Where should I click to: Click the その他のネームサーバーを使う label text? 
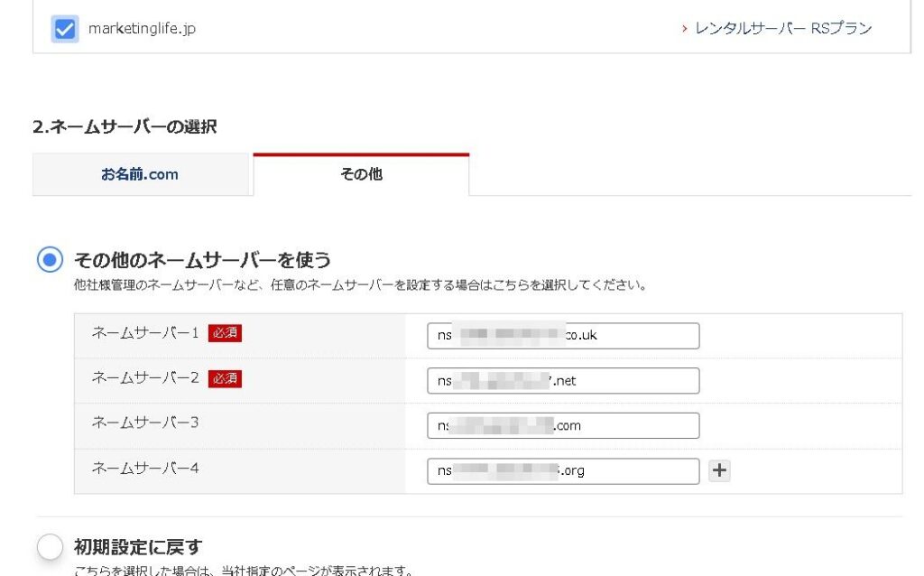click(202, 260)
